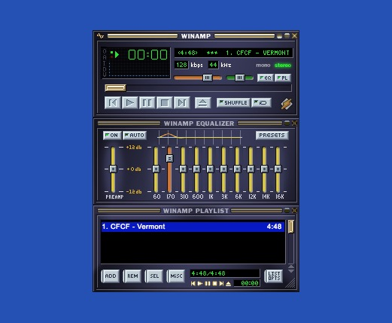392x323 pixels.
Task: Click playlist mini Play button
Action: [x=200, y=284]
